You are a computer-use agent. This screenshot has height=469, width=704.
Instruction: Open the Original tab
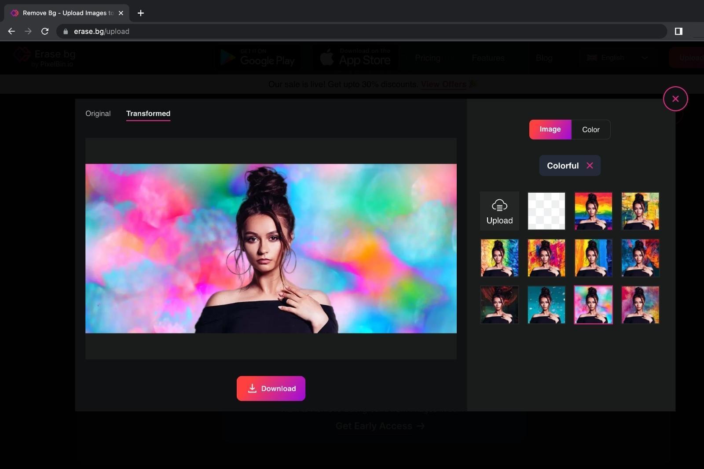tap(98, 114)
